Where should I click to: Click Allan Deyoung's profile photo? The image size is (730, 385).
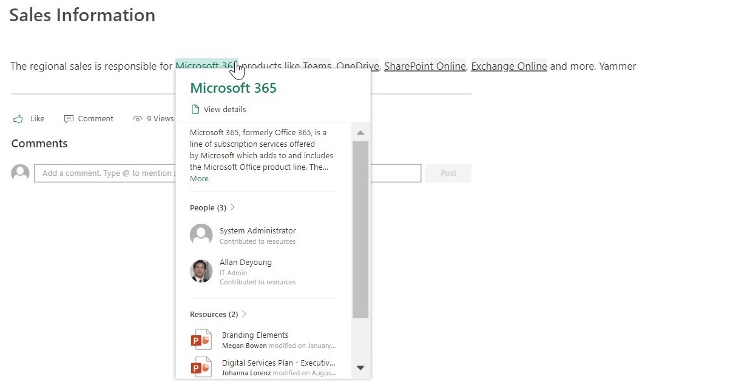(x=201, y=271)
